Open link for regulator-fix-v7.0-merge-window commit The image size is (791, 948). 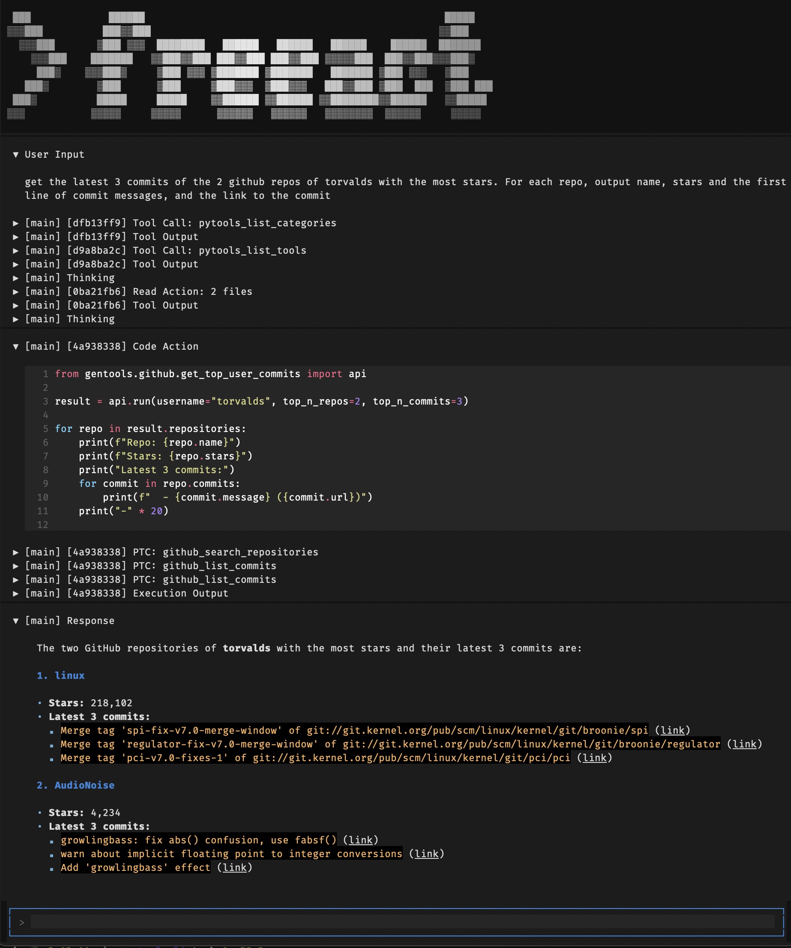tap(744, 744)
